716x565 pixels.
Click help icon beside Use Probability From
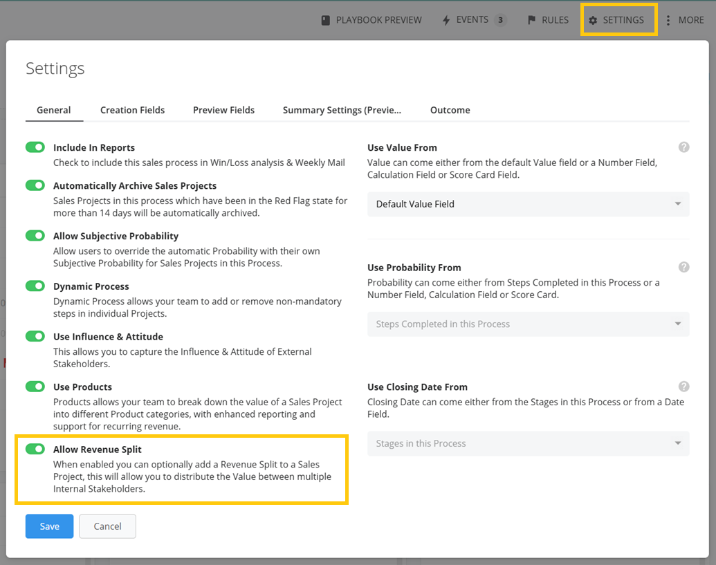[683, 267]
